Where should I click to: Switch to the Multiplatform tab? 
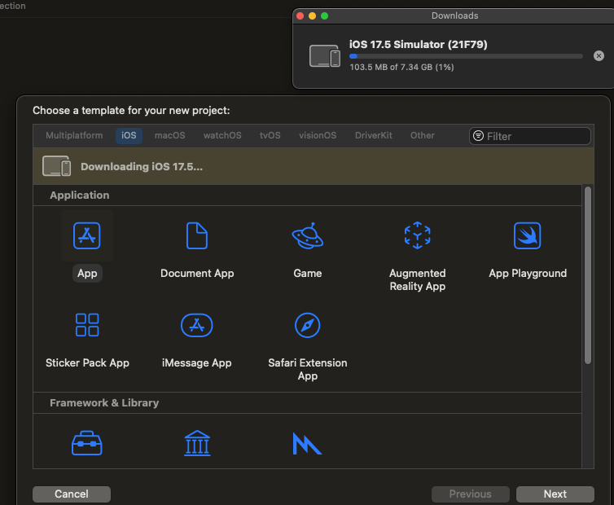pyautogui.click(x=74, y=135)
